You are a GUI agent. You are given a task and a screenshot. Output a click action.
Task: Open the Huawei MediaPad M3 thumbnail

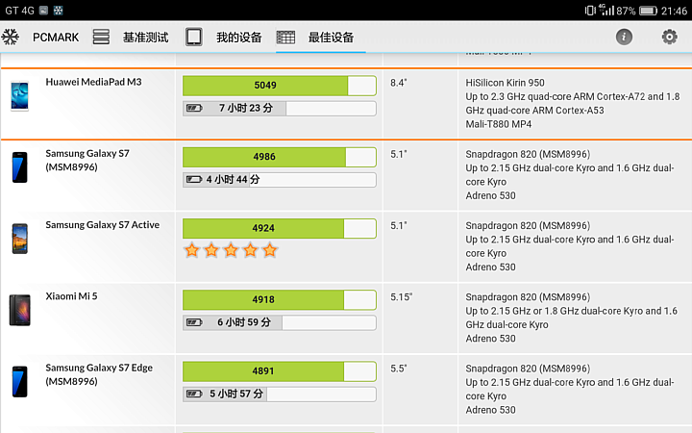tap(20, 96)
